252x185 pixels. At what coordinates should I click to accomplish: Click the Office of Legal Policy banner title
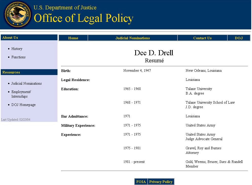pos(84,18)
